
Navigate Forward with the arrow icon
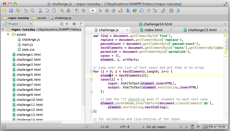pyautogui.click(x=83, y=11)
